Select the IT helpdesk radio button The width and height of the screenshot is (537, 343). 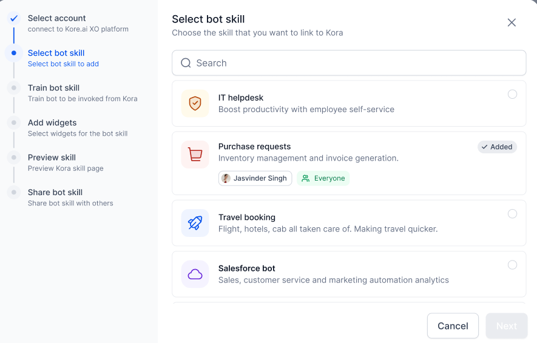pos(512,95)
